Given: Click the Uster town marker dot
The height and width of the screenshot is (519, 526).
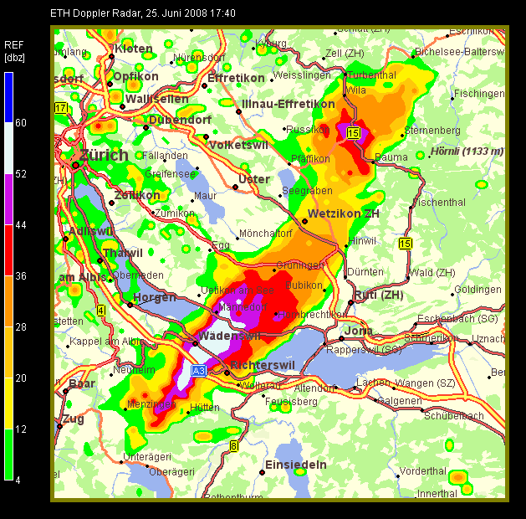Looking at the screenshot, I should pyautogui.click(x=236, y=187).
